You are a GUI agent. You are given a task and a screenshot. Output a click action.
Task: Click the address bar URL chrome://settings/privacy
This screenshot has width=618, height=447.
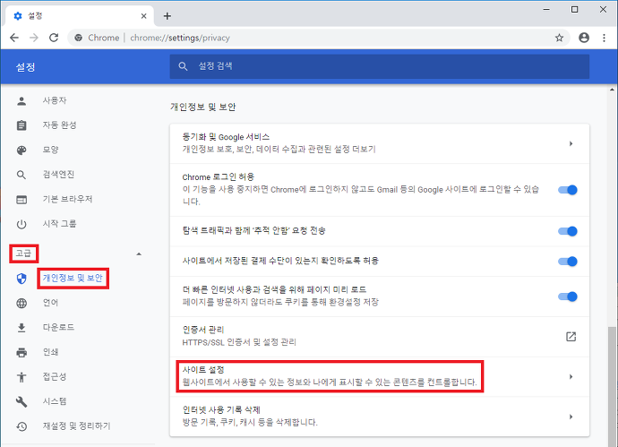pos(180,38)
